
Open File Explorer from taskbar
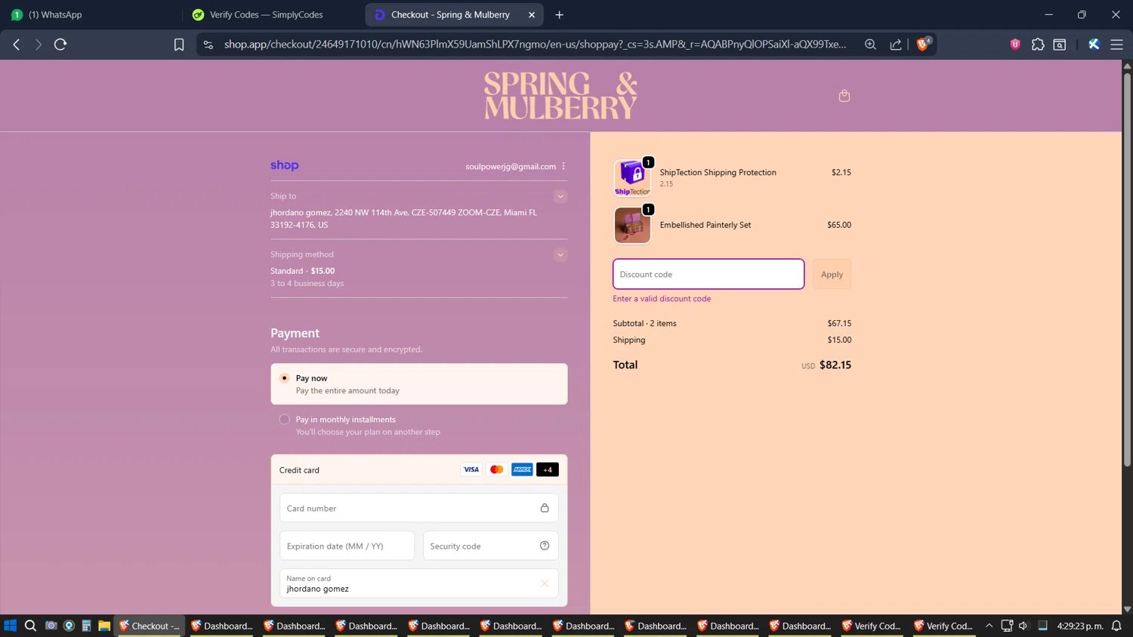click(104, 626)
